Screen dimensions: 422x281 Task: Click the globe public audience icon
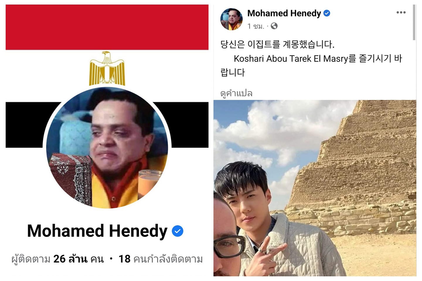pyautogui.click(x=274, y=26)
